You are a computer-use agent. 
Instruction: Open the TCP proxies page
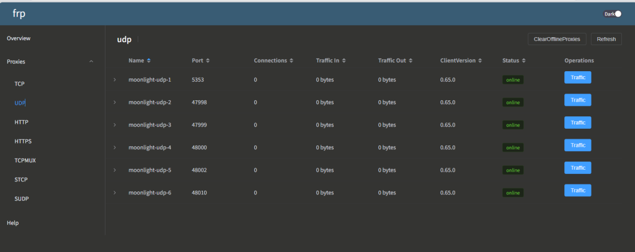click(x=19, y=84)
